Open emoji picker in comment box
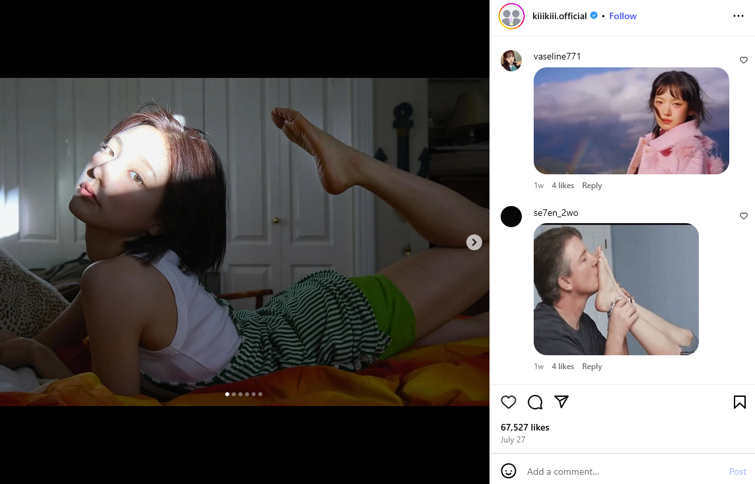Image resolution: width=755 pixels, height=484 pixels. click(x=509, y=471)
